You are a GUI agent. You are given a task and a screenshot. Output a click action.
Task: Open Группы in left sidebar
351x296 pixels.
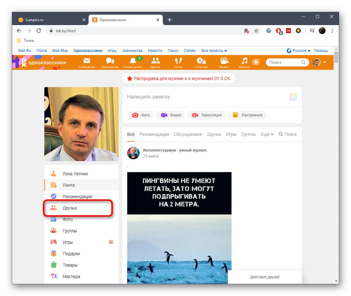pyautogui.click(x=82, y=231)
